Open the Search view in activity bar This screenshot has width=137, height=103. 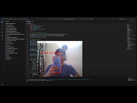point(2,25)
